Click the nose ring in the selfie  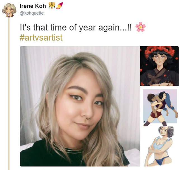[x=88, y=119]
